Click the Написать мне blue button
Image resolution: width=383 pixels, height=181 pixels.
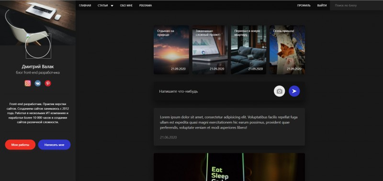point(54,145)
